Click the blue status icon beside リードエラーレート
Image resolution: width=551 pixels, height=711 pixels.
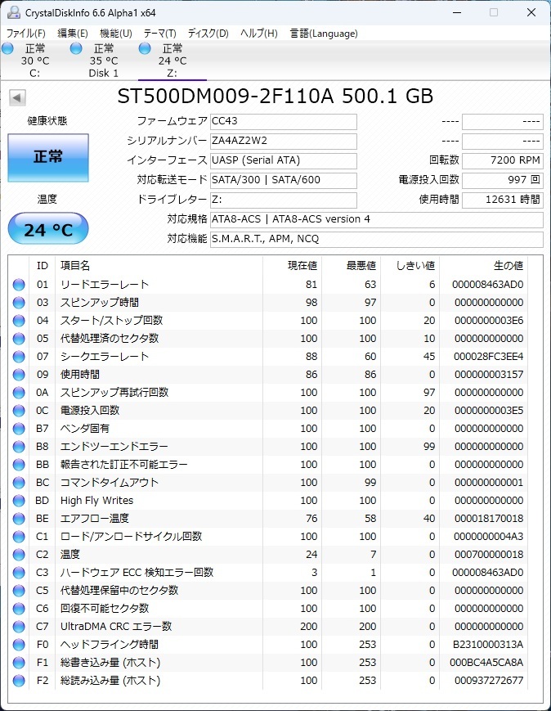(x=18, y=285)
